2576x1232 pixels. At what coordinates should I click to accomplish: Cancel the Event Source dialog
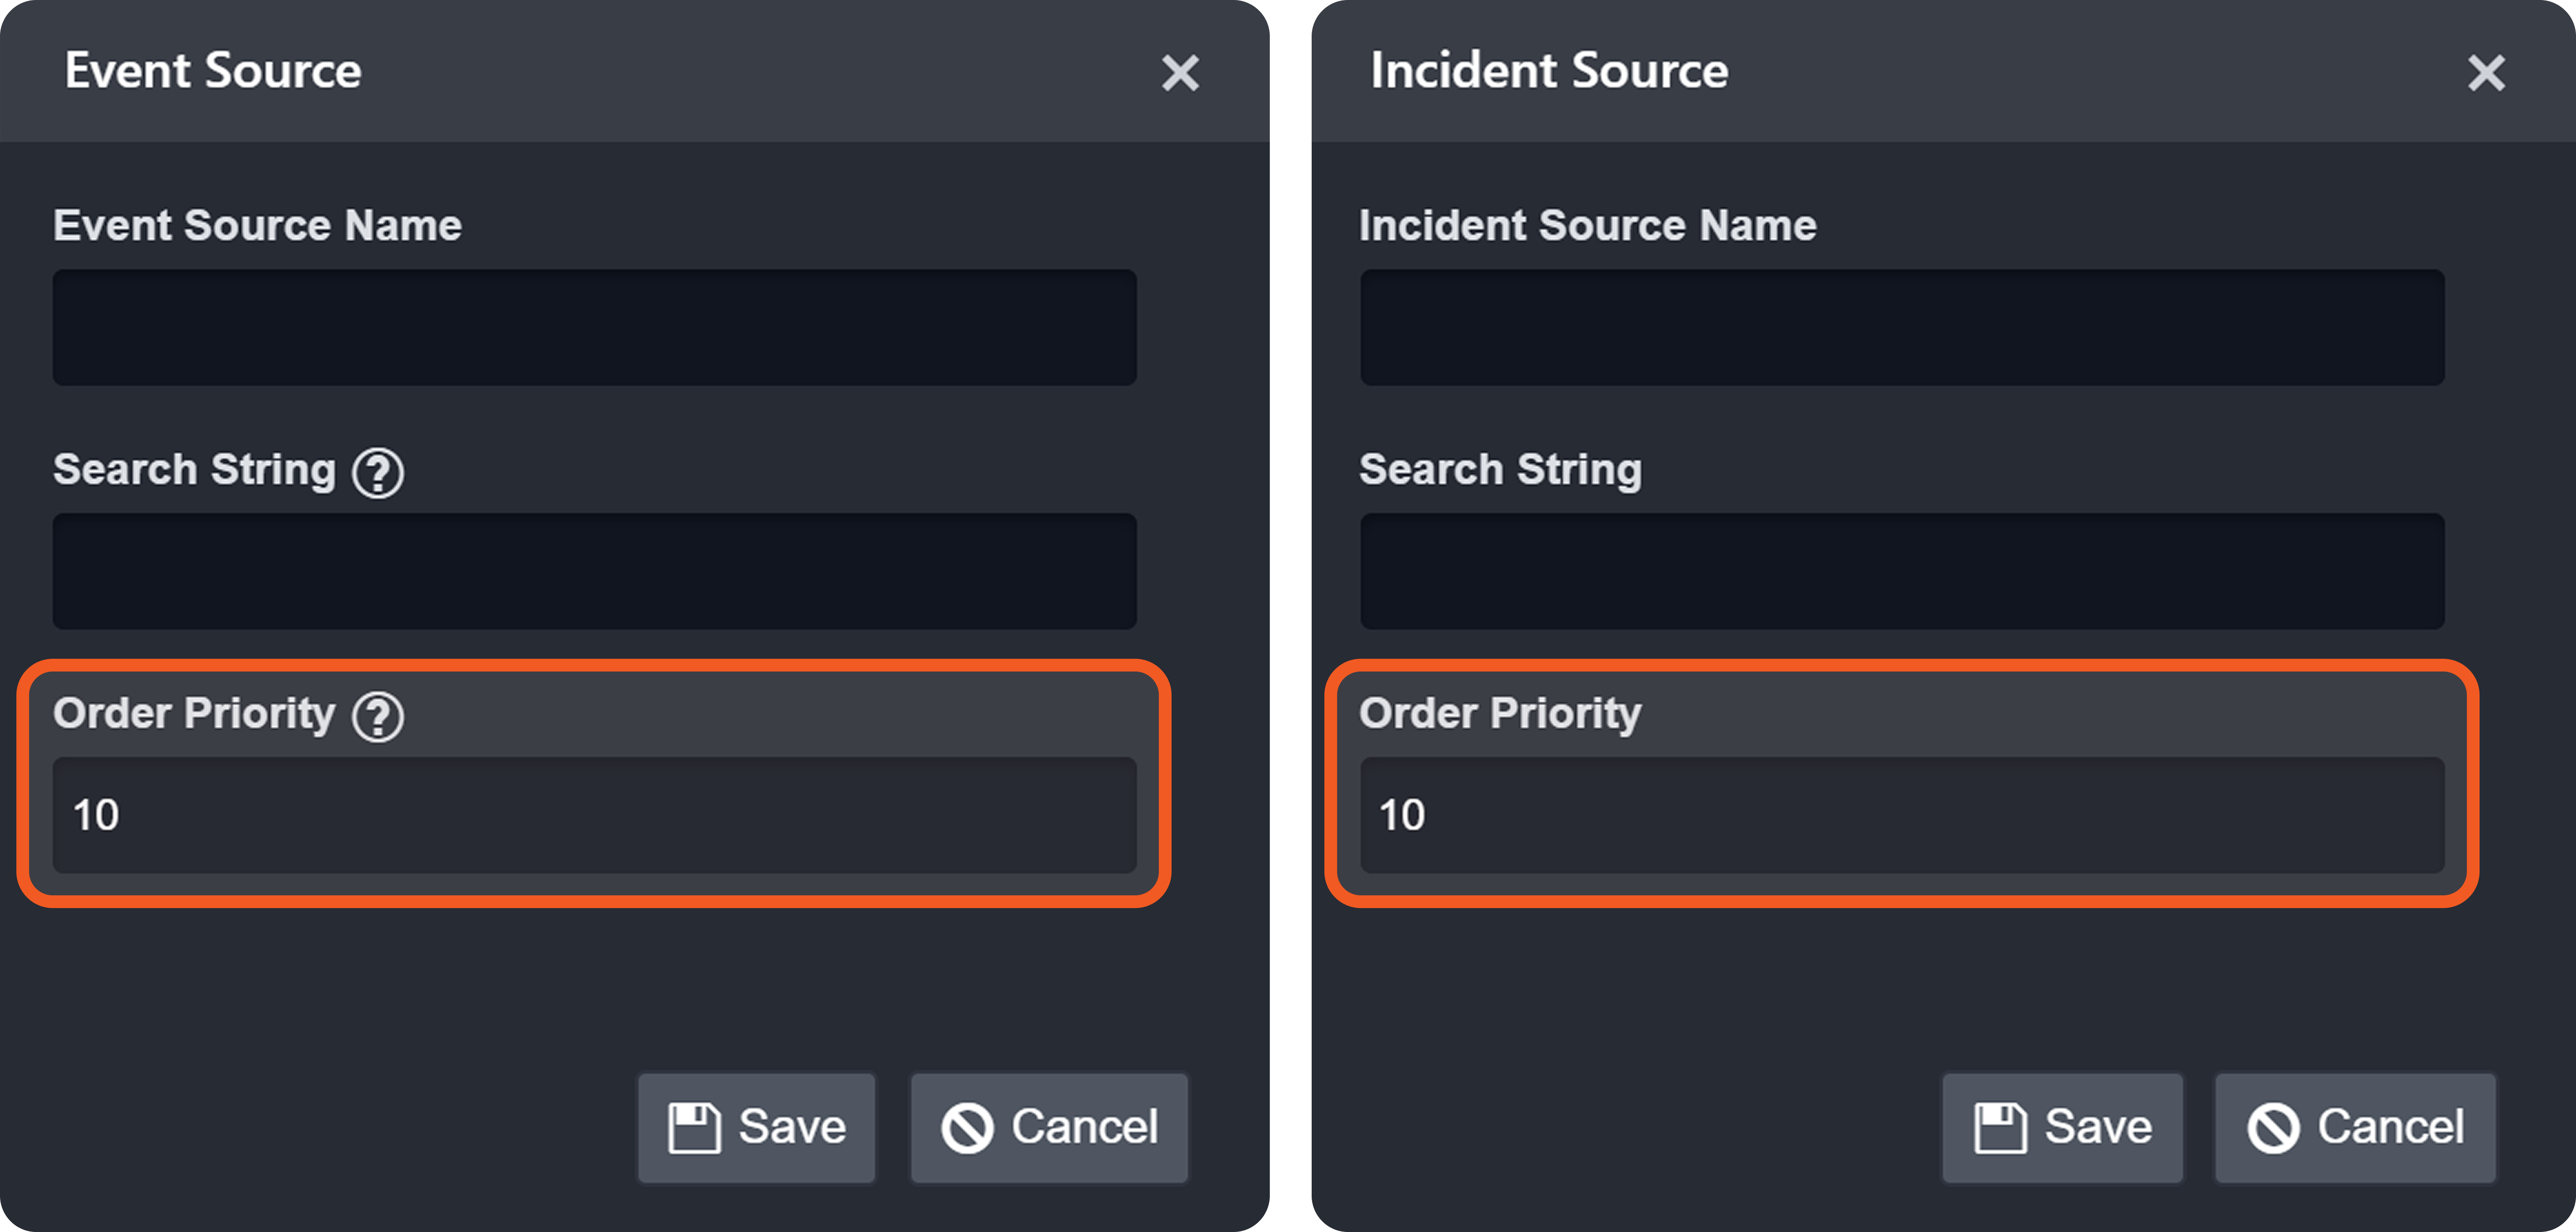[x=1049, y=1127]
